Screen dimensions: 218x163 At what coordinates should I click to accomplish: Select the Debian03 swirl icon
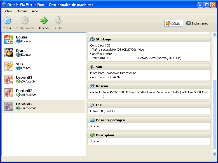click(x=9, y=93)
